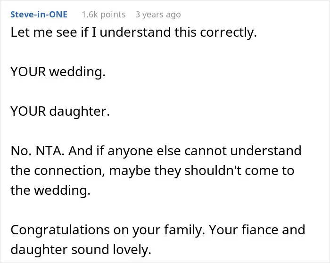
Task: Click the 3 years ago timestamp
Action: [x=158, y=15]
